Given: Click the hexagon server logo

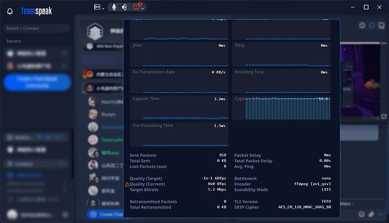Looking at the screenshot, I should 95,32.
